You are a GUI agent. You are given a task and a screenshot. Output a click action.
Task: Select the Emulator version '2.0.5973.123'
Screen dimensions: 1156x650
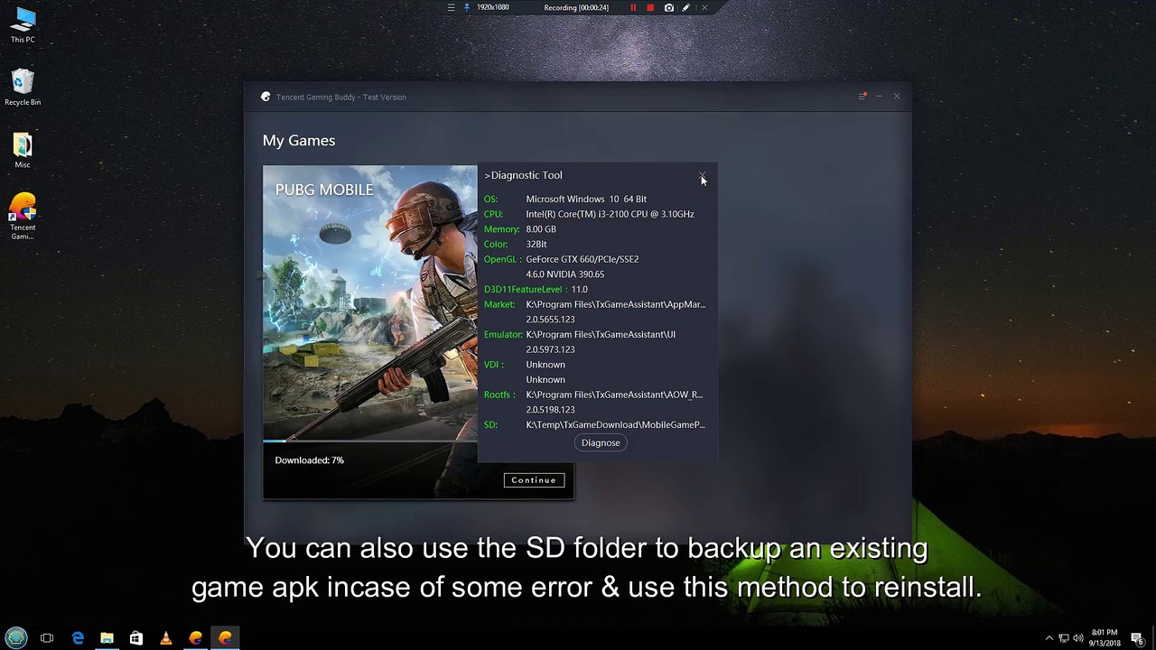pos(551,349)
